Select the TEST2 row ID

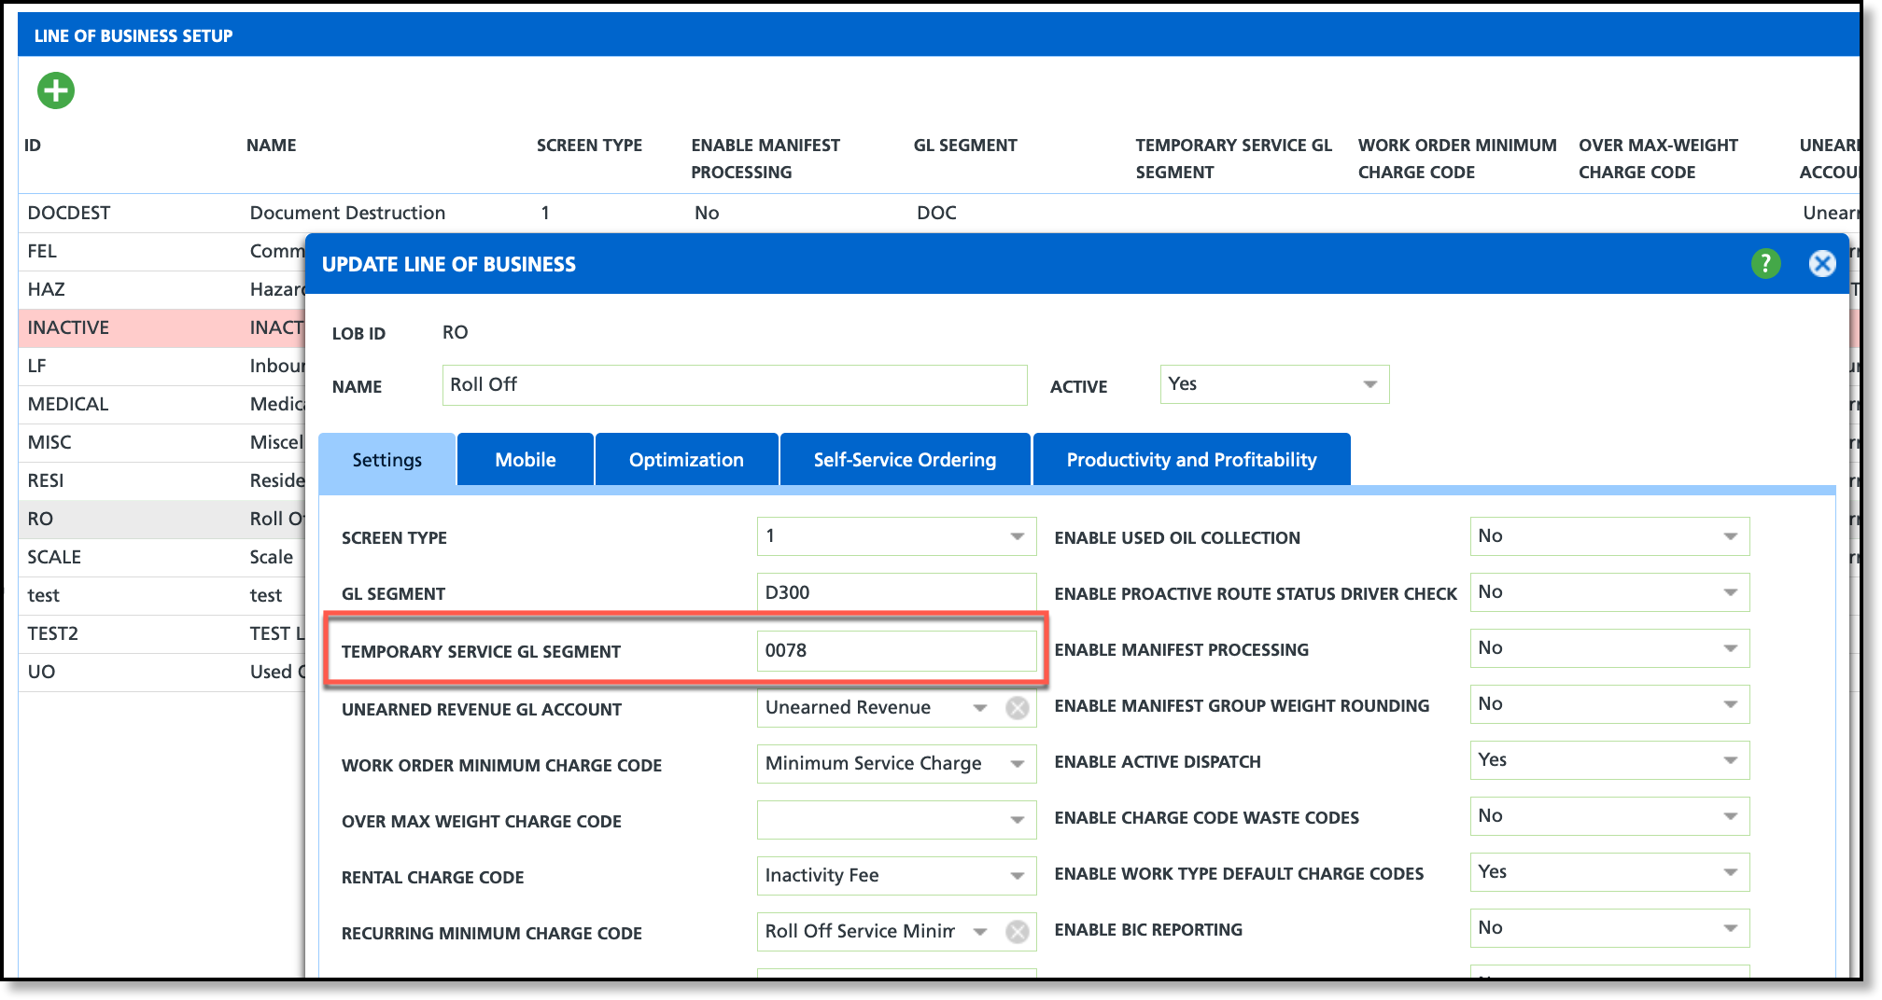(x=53, y=633)
